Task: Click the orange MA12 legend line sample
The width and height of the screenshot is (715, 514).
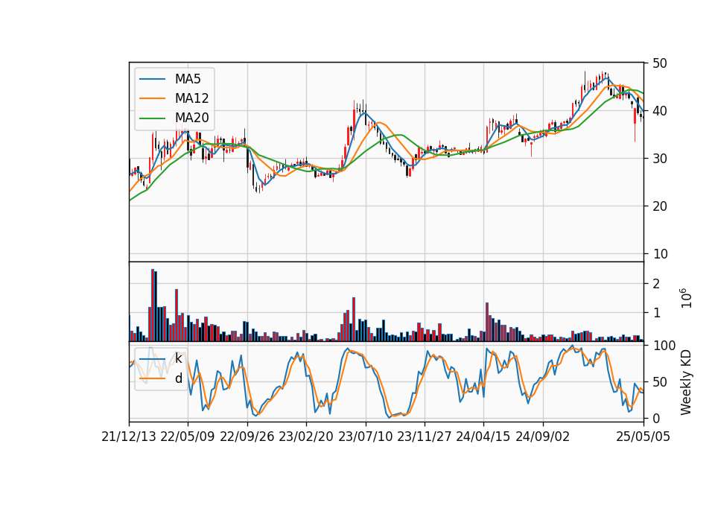Action: click(152, 98)
